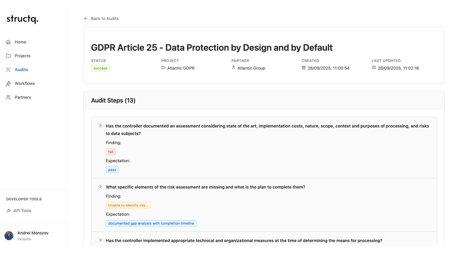Click the red fail finding badge
Image resolution: width=454 pixels, height=255 pixels.
[111, 152]
